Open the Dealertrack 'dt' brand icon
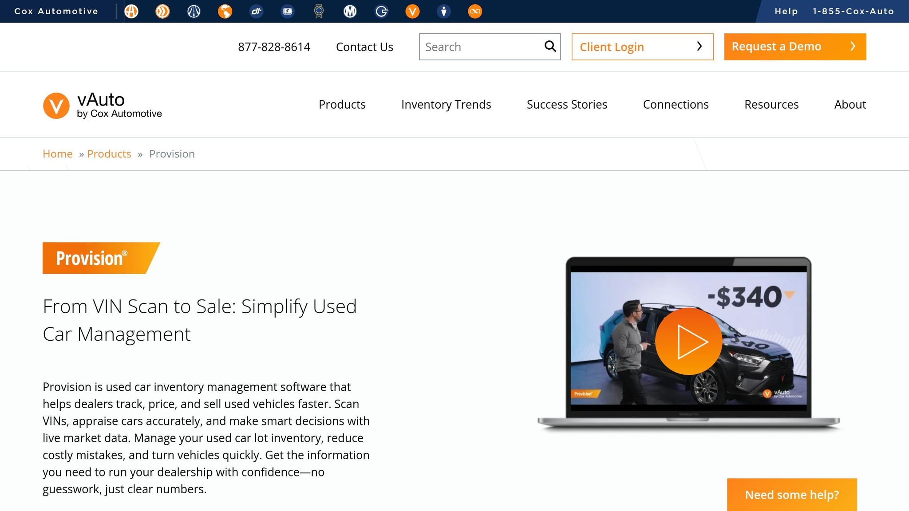 pos(256,12)
